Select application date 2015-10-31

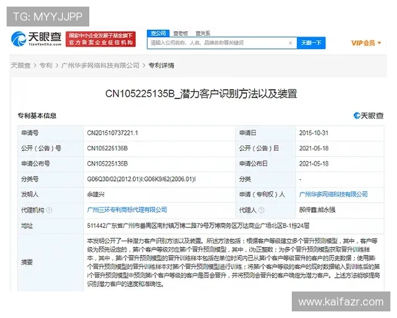(x=314, y=133)
